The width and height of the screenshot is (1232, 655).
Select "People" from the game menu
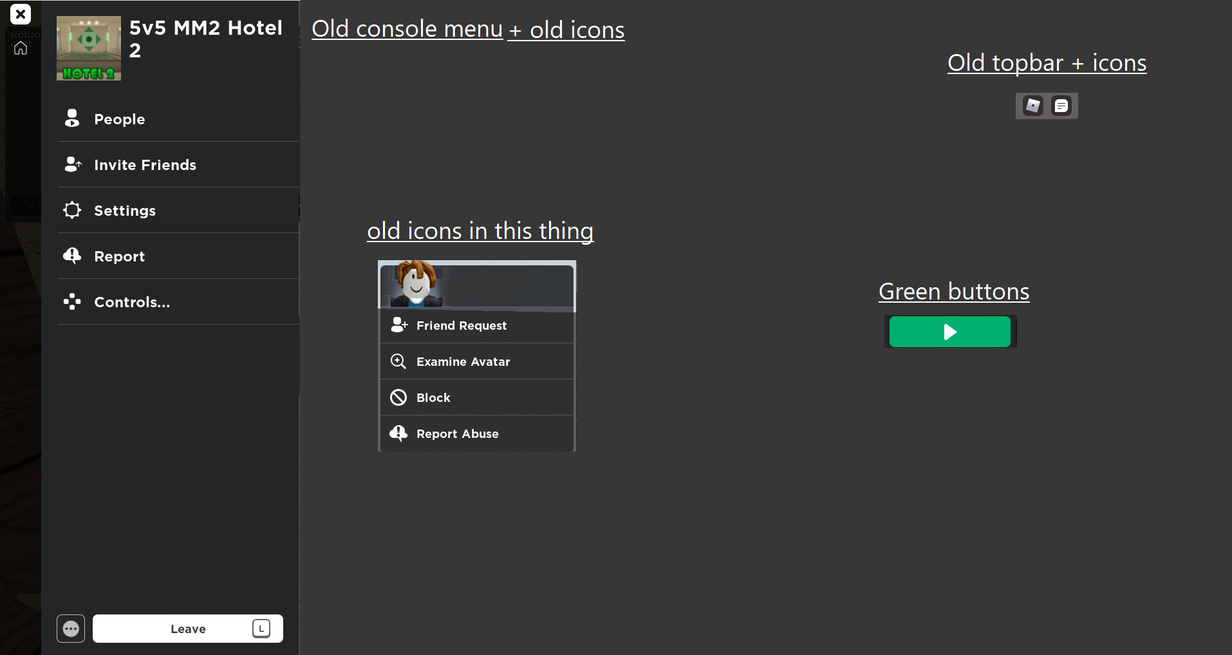point(119,119)
